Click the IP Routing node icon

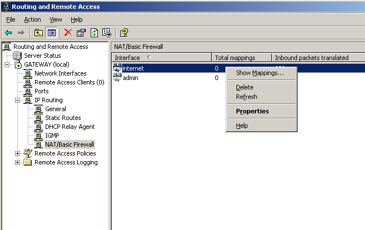tap(28, 100)
